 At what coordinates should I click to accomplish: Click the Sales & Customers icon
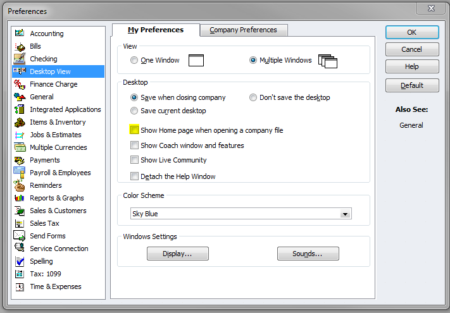click(20, 211)
